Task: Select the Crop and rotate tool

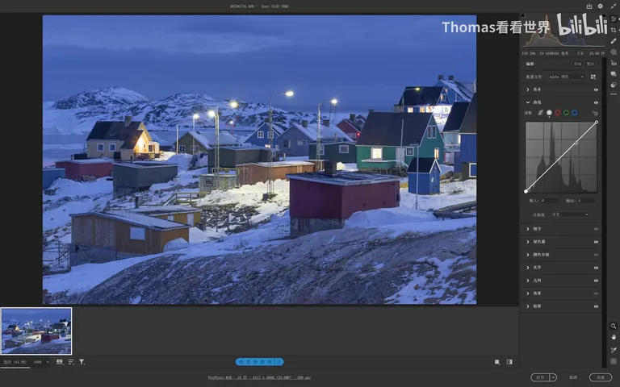Action: [x=614, y=30]
